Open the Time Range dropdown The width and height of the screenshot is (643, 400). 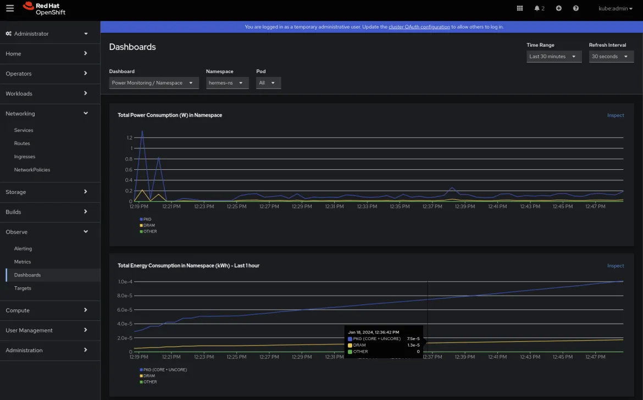pyautogui.click(x=553, y=57)
